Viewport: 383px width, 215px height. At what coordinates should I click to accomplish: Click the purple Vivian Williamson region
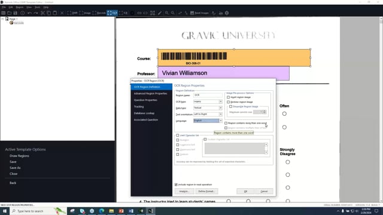(223, 73)
